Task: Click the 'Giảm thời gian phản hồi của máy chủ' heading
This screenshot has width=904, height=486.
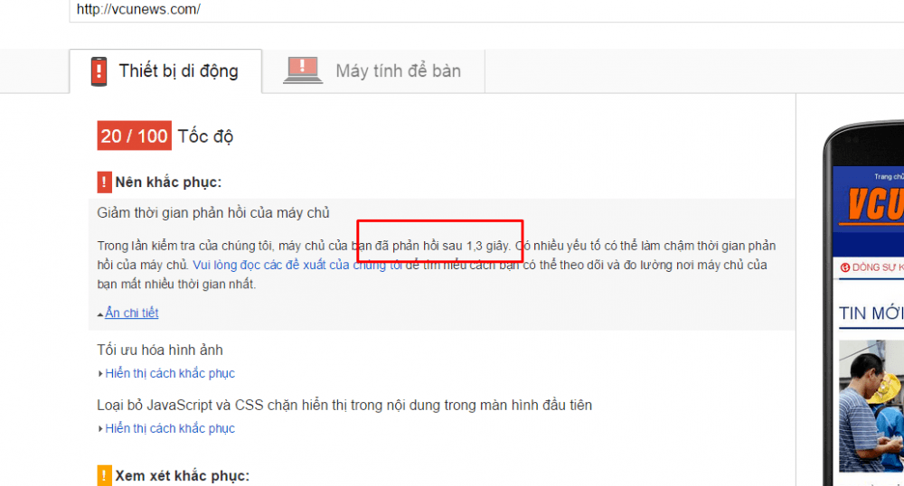Action: (x=213, y=213)
